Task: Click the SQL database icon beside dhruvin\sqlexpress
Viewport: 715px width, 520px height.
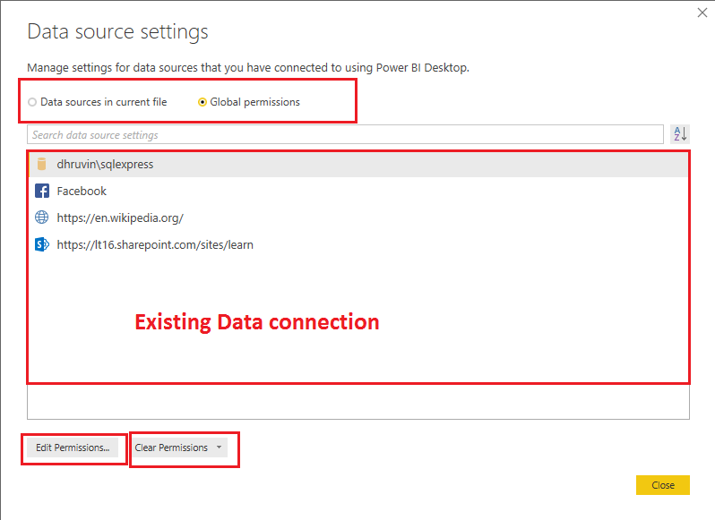Action: (41, 164)
